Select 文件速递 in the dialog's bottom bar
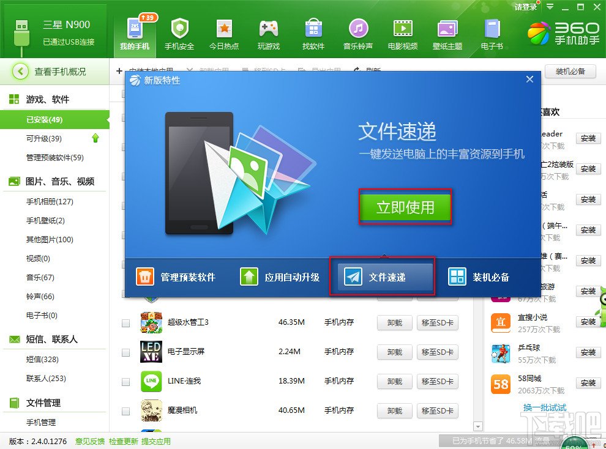The width and height of the screenshot is (606, 449). click(382, 276)
